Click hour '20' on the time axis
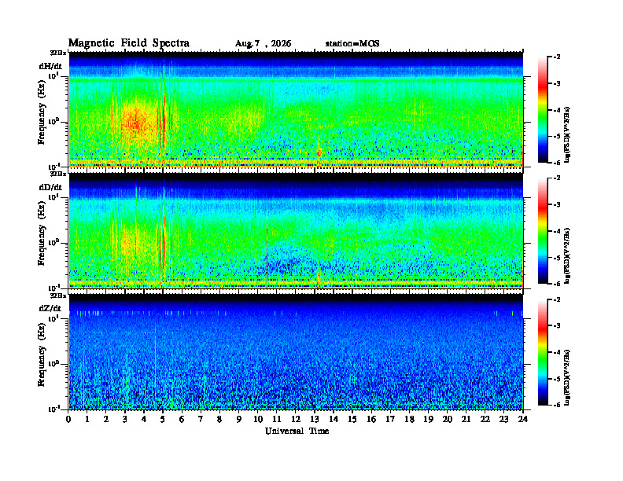623x481 pixels. 448,419
